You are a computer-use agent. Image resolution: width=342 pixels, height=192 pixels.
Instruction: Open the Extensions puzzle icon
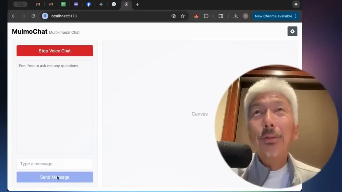click(x=206, y=16)
